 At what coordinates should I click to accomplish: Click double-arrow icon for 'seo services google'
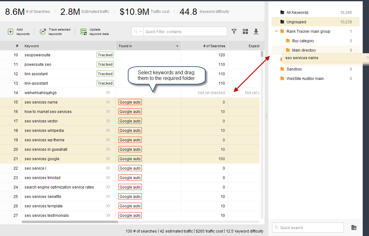click(108, 159)
